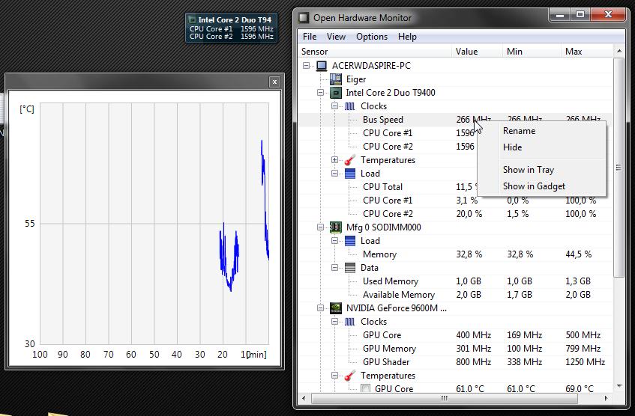The image size is (635, 416).
Task: Collapse the GPU Temperatures group
Action: point(334,375)
